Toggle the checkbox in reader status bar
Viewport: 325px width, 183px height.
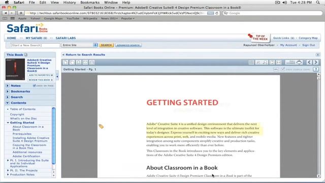[283, 69]
